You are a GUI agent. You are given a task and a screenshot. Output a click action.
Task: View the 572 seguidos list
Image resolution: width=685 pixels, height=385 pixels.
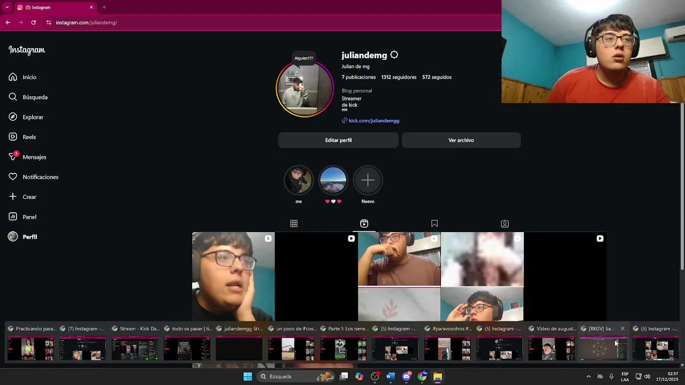(437, 77)
